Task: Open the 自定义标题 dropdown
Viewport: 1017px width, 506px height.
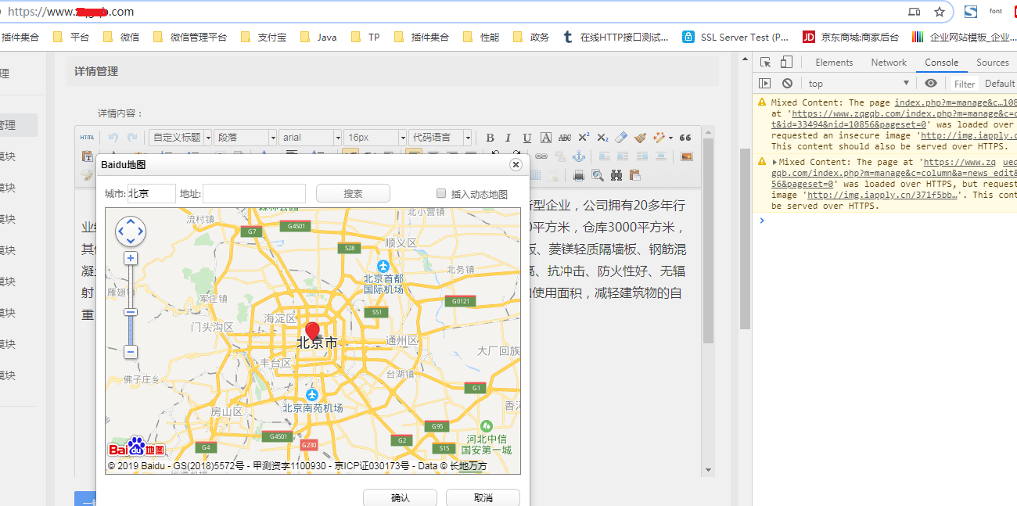Action: coord(181,138)
